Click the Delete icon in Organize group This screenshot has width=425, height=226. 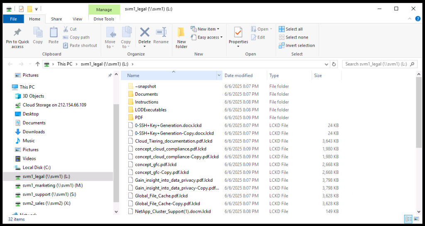[x=144, y=33]
